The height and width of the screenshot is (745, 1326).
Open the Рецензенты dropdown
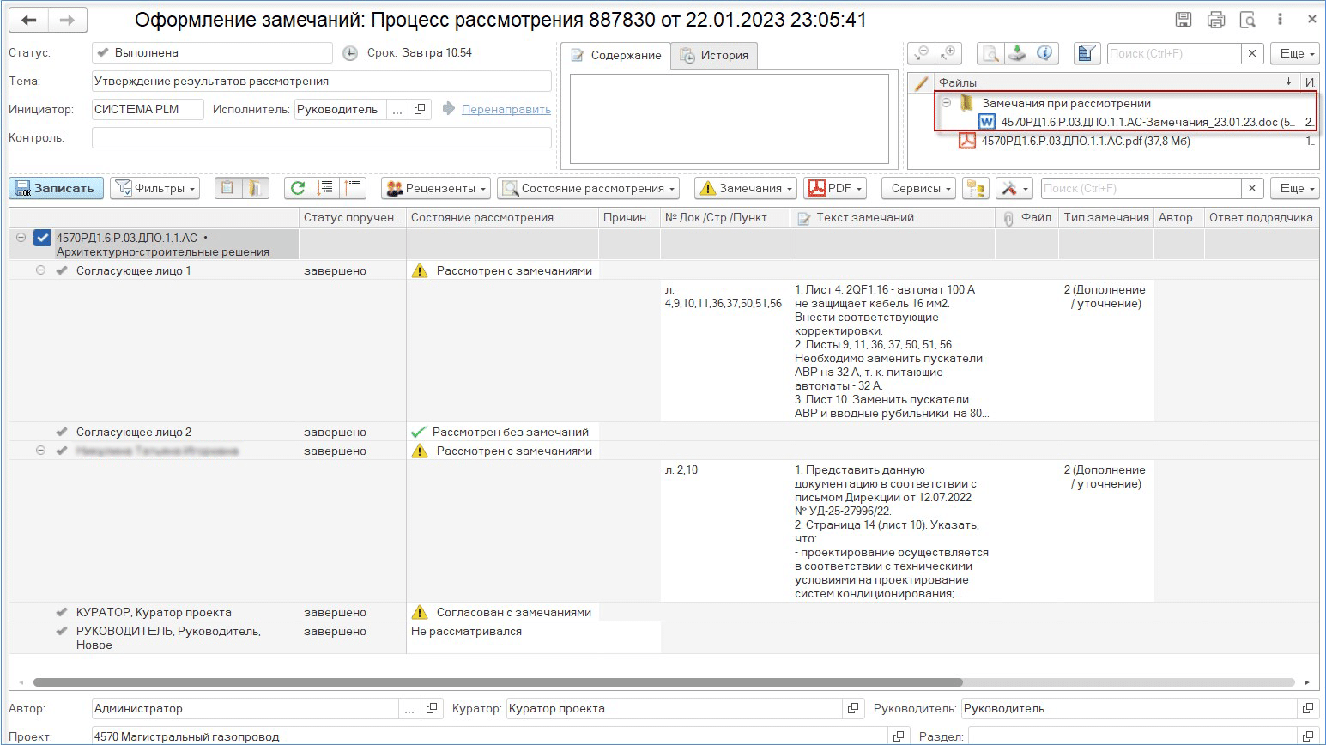[x=435, y=188]
